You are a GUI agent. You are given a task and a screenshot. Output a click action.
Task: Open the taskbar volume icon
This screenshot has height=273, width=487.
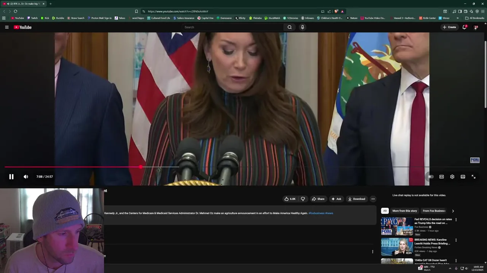tap(466, 268)
